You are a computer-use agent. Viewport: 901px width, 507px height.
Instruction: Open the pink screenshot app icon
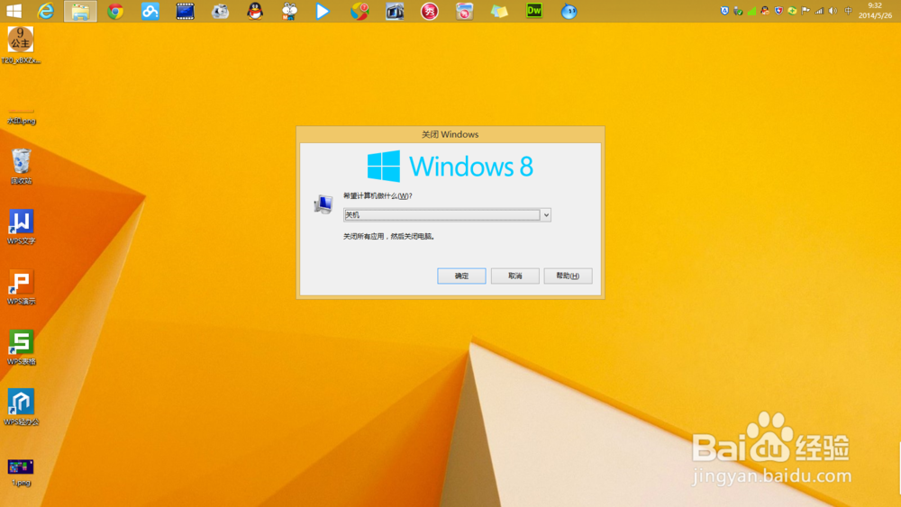pyautogui.click(x=464, y=11)
